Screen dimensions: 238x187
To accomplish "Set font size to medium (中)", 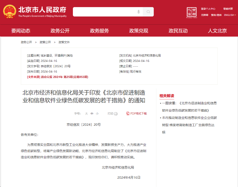I will pyautogui.click(x=92, y=114).
